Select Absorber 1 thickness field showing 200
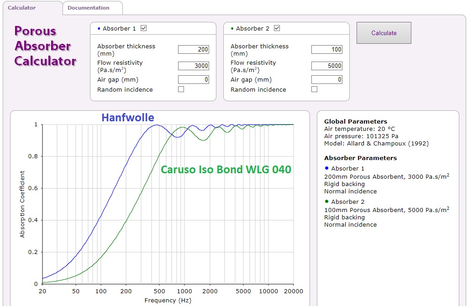The height and width of the screenshot is (306, 473). tap(194, 49)
